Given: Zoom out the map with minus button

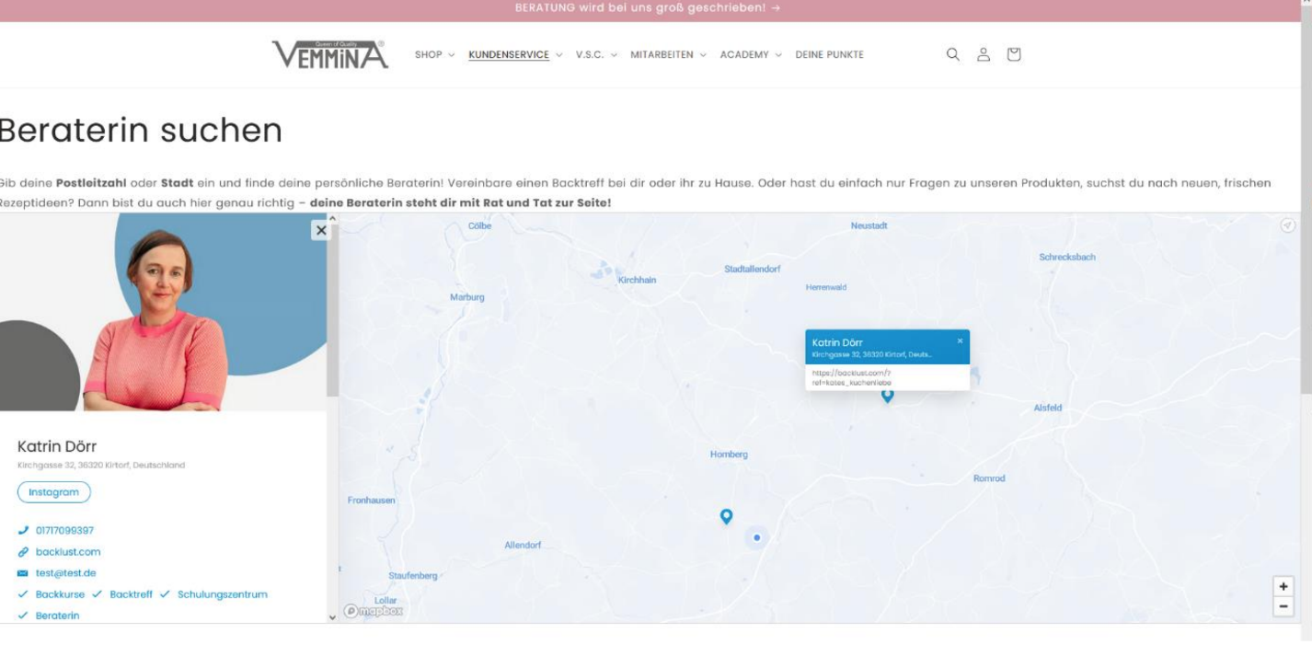Looking at the screenshot, I should 1283,606.
